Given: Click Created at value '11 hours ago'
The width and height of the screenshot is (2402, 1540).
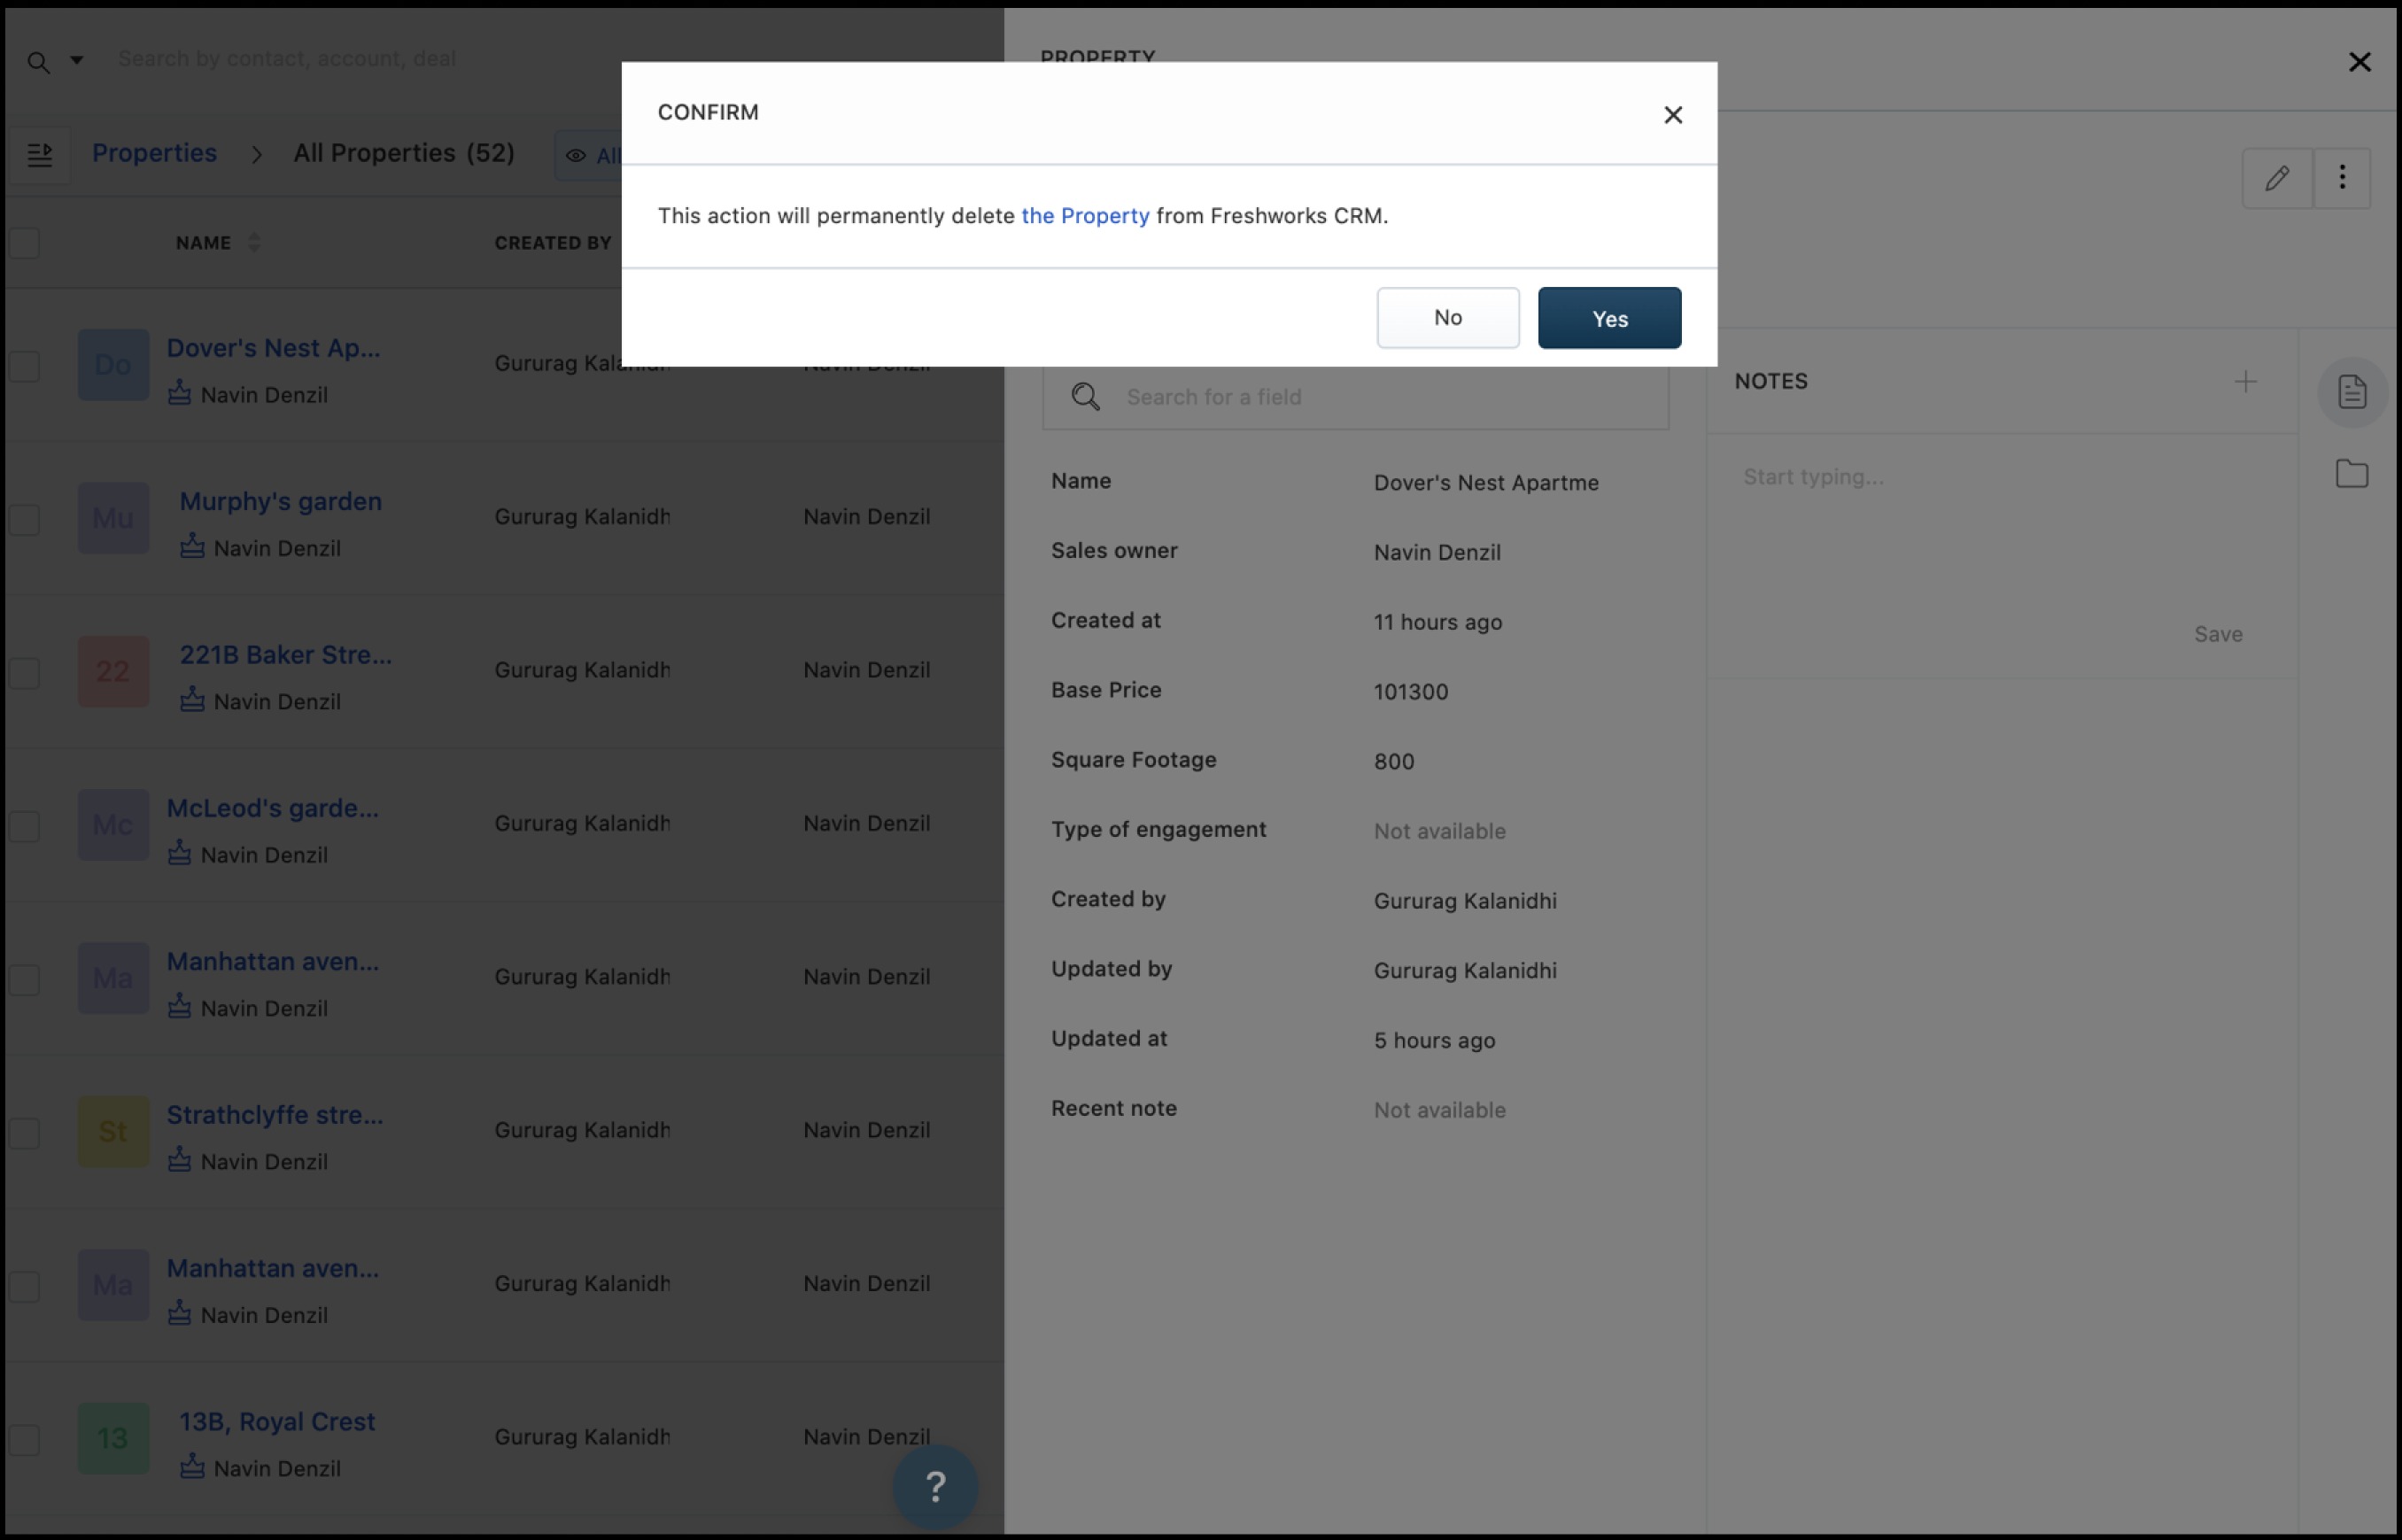Looking at the screenshot, I should [x=1437, y=622].
